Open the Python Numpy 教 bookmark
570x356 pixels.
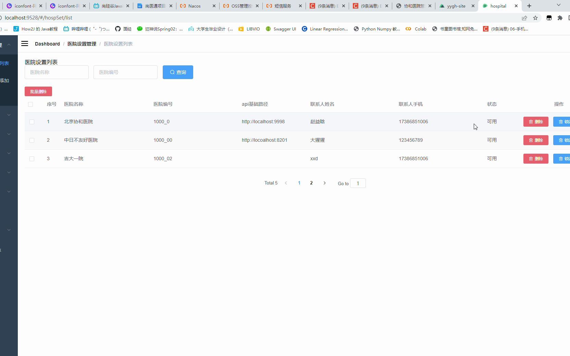(377, 29)
